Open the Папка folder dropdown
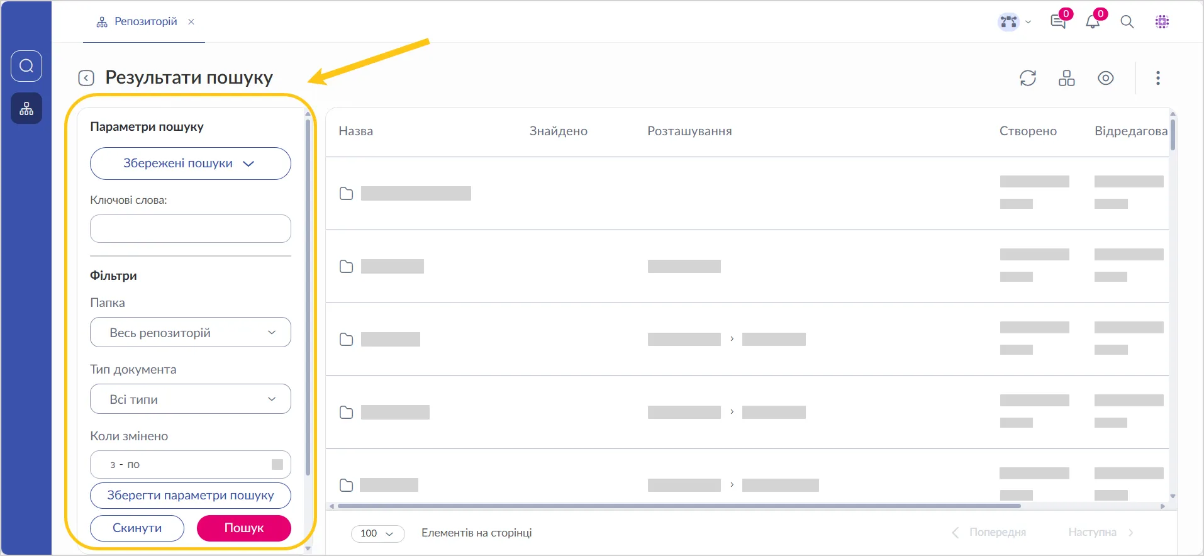Image resolution: width=1204 pixels, height=556 pixels. 190,333
